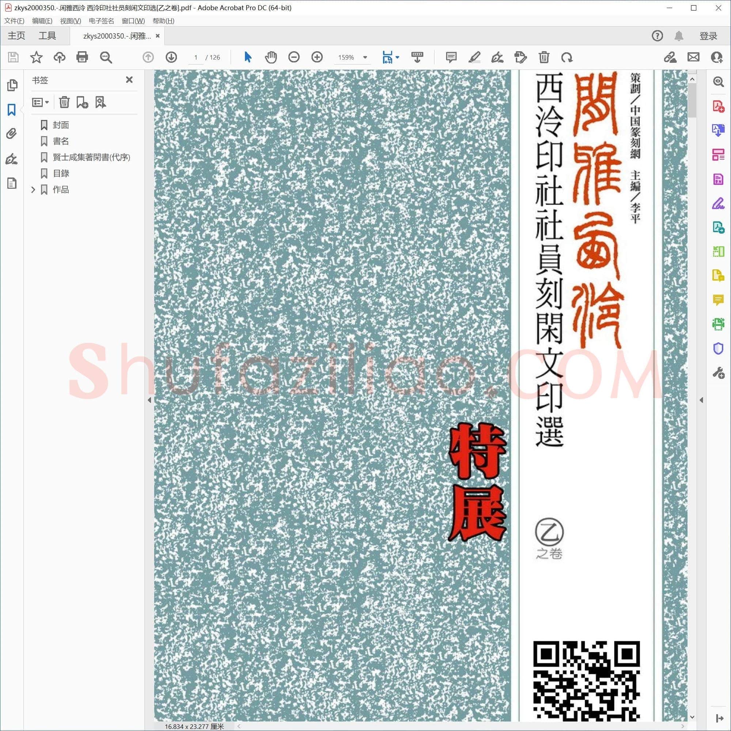Click the share link sign icon
This screenshot has width=731, height=731.
tap(670, 57)
